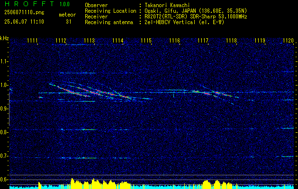Click the meteor label
298x189 pixels.
click(x=67, y=15)
